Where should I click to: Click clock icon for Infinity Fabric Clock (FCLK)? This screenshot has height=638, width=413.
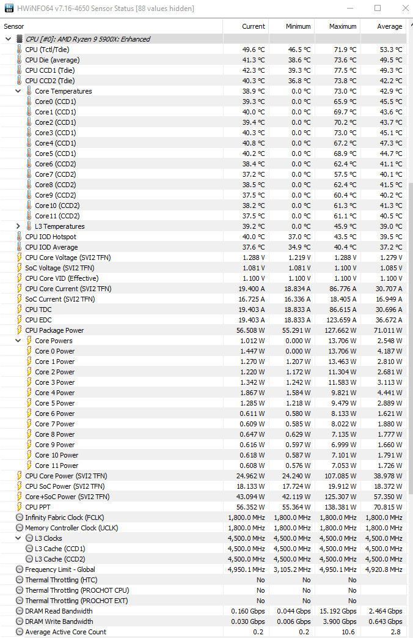coord(19,517)
